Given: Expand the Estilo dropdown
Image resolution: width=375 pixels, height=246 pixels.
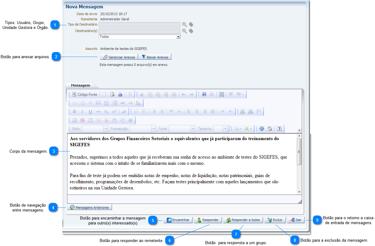Looking at the screenshot, I should coord(106,129).
